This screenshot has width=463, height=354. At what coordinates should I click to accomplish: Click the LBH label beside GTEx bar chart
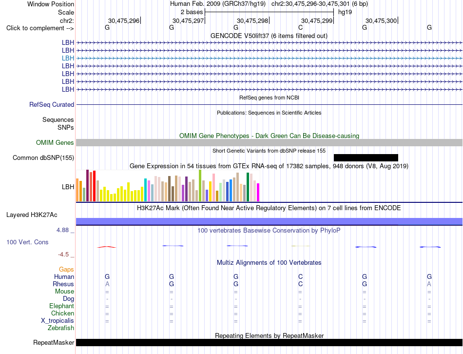pyautogui.click(x=68, y=187)
